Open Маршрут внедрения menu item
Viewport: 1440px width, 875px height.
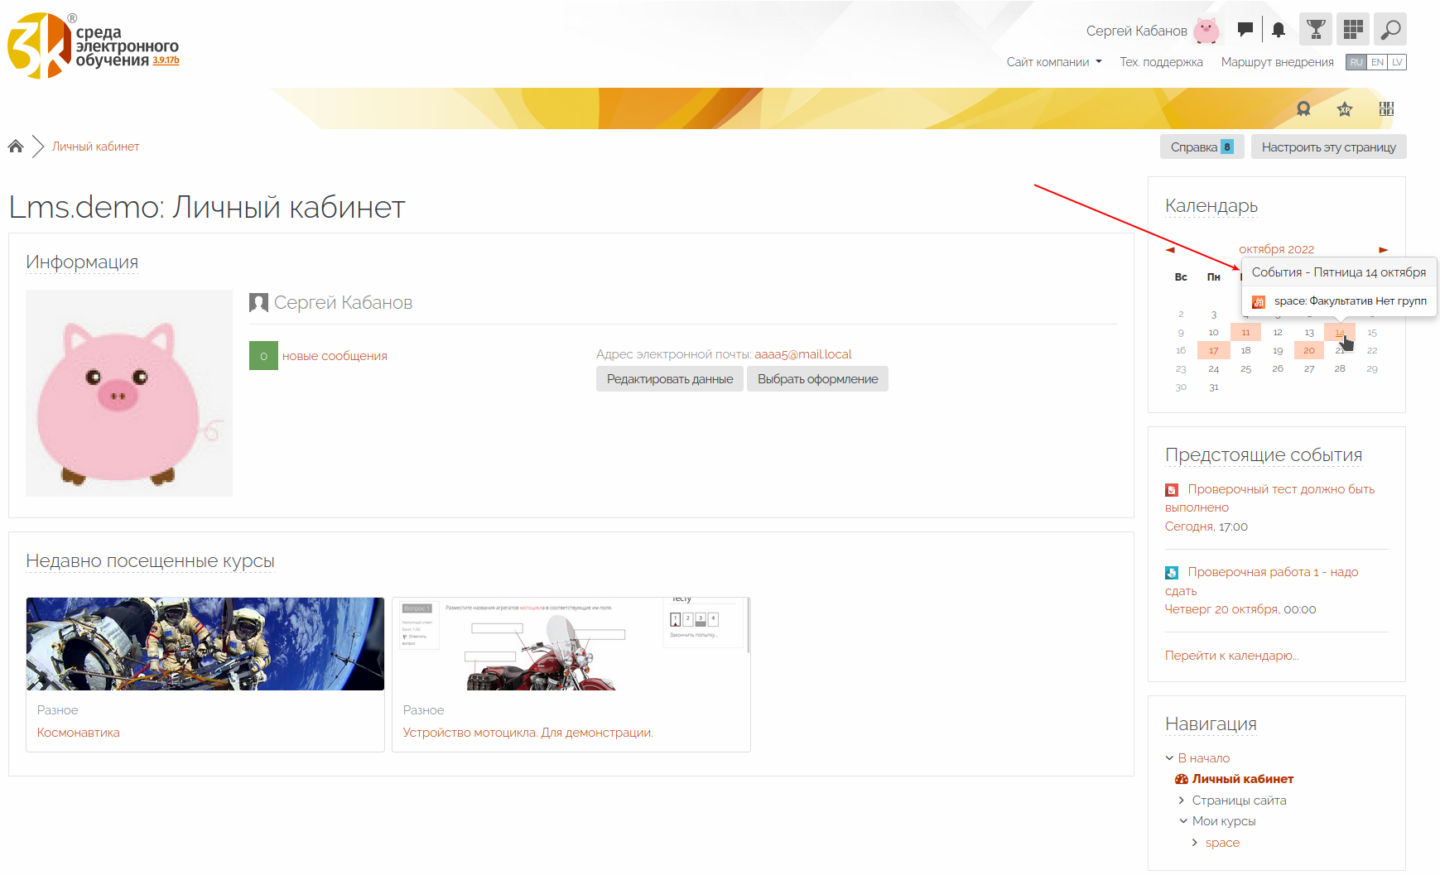pyautogui.click(x=1277, y=62)
